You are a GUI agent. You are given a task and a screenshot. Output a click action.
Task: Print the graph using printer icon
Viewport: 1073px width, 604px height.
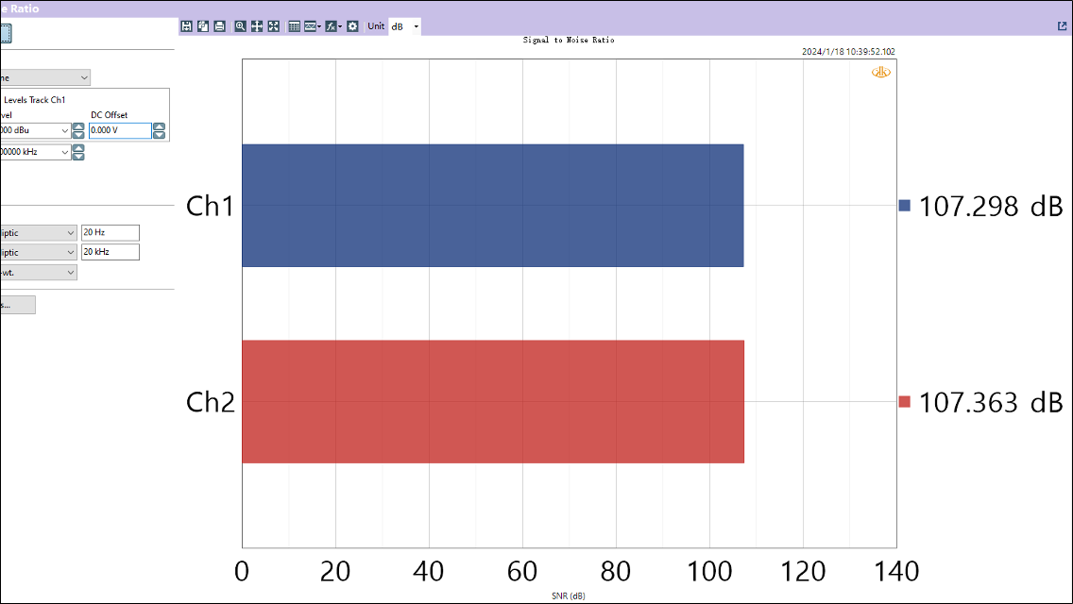219,26
